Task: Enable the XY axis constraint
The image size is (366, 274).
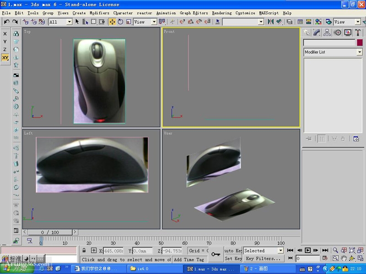Action: [x=6, y=58]
